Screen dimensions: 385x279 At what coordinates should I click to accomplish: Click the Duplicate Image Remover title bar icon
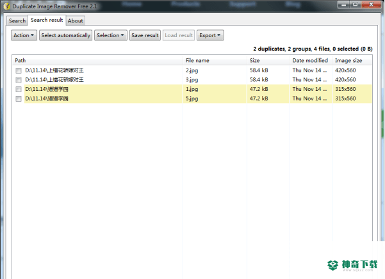pyautogui.click(x=7, y=6)
